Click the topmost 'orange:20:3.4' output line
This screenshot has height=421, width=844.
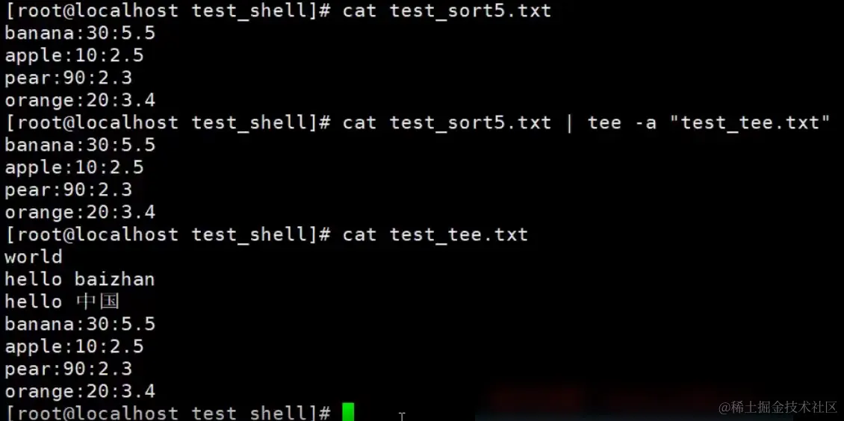(80, 100)
